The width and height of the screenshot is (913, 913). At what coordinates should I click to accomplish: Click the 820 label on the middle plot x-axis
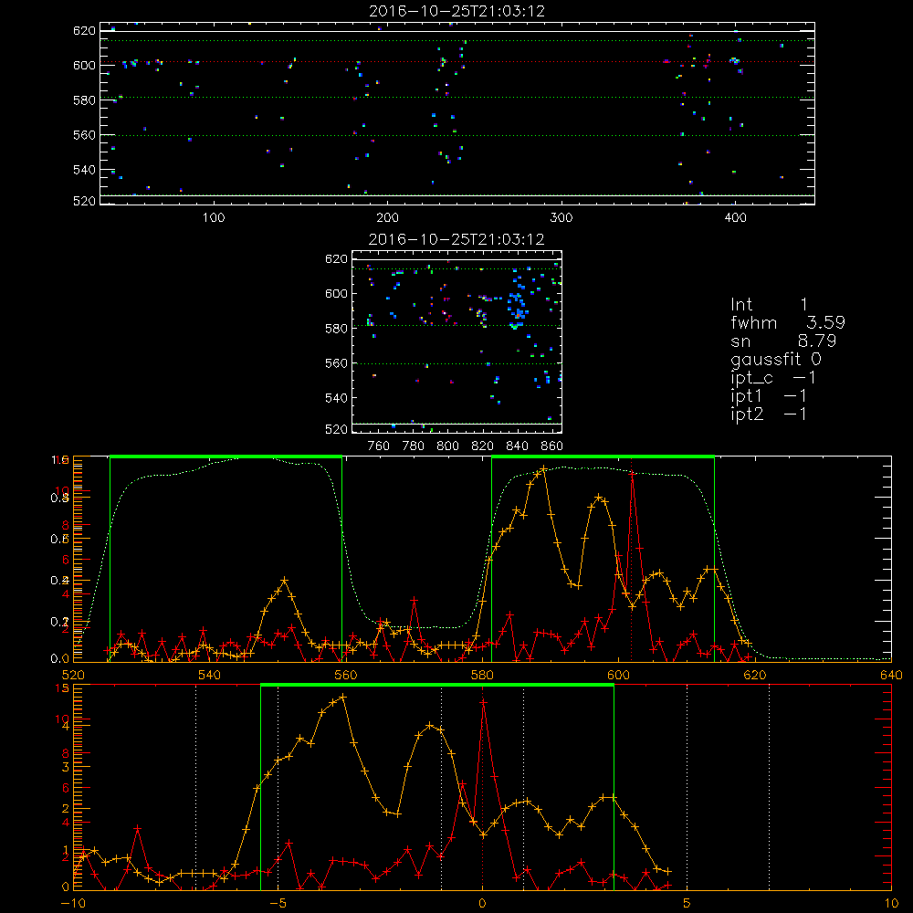[x=483, y=446]
